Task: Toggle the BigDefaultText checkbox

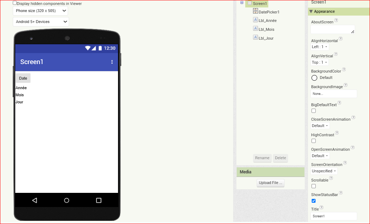Action: (x=314, y=111)
